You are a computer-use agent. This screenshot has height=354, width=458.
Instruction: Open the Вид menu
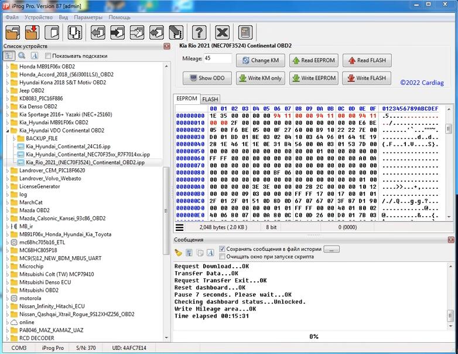(x=63, y=17)
